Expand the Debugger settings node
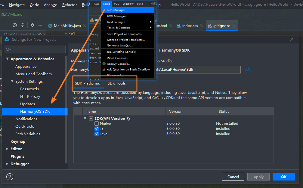Viewport: 303px width, 188px height. 7,164
